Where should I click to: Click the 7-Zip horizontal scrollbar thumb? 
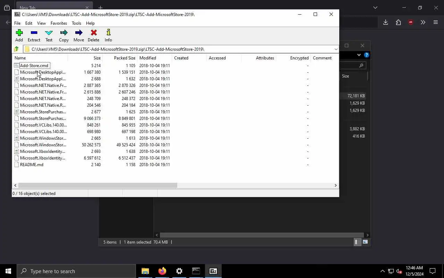(x=97, y=185)
